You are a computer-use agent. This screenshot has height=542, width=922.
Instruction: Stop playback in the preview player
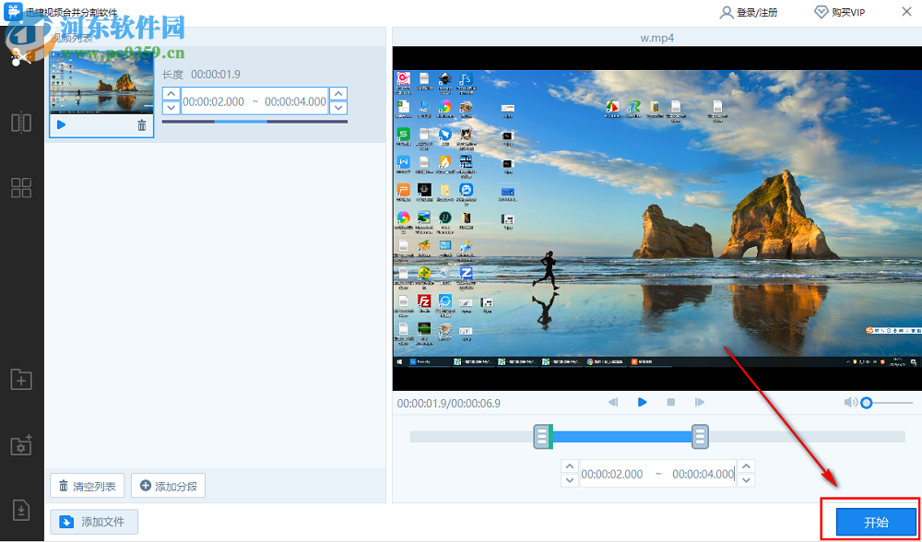click(x=671, y=402)
